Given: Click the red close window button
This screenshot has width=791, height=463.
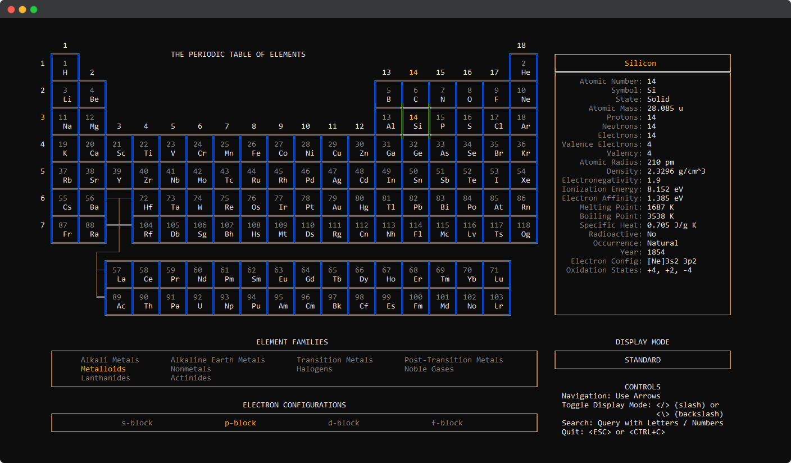Looking at the screenshot, I should (11, 10).
